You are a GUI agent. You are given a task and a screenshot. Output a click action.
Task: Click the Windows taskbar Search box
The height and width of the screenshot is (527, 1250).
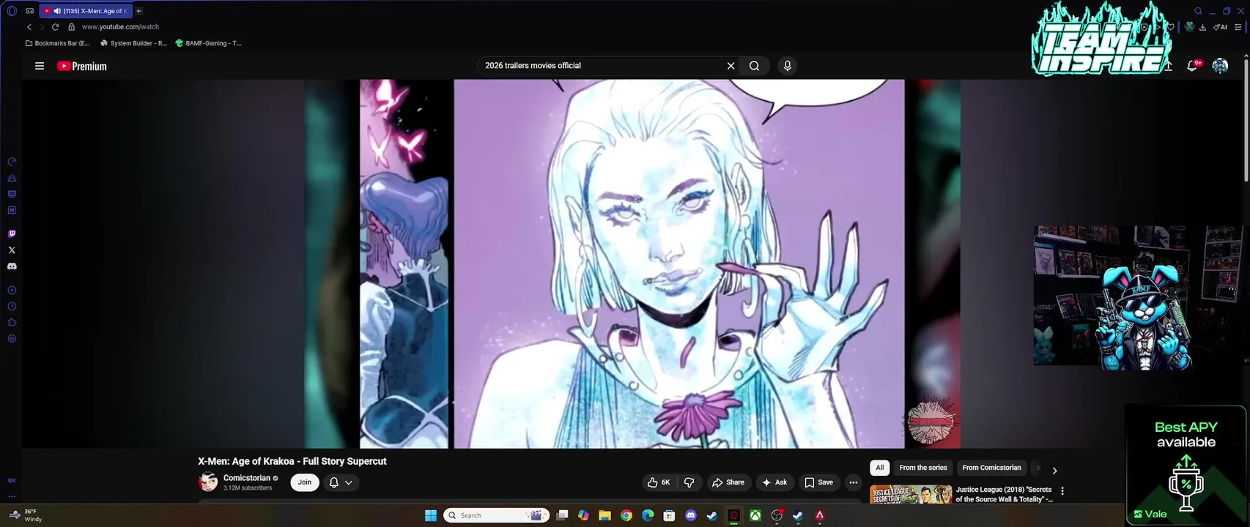click(497, 515)
